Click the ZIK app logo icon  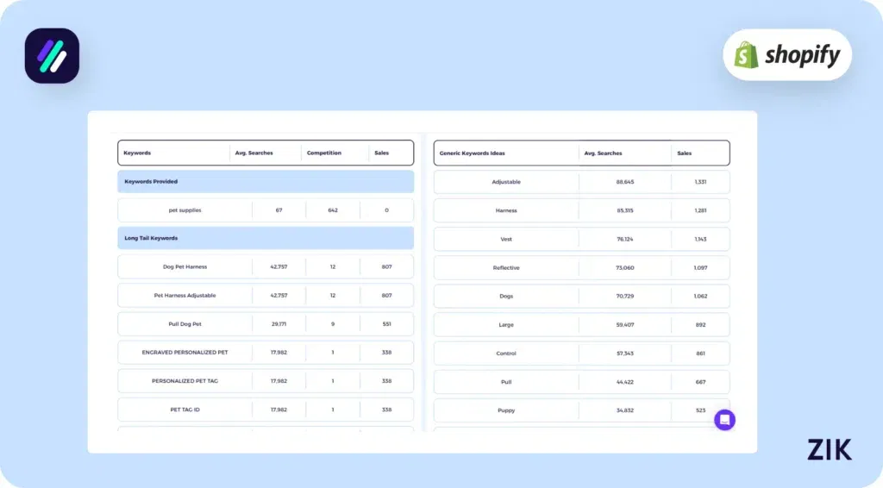52,56
